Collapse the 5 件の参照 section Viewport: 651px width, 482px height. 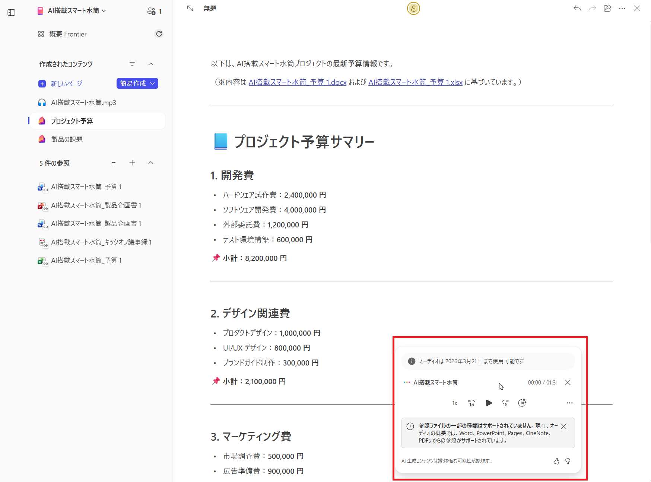click(x=151, y=163)
